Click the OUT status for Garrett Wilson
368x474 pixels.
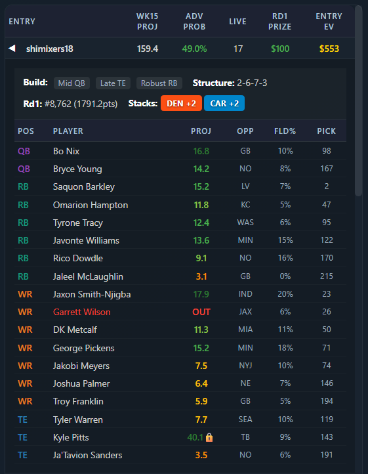click(201, 312)
